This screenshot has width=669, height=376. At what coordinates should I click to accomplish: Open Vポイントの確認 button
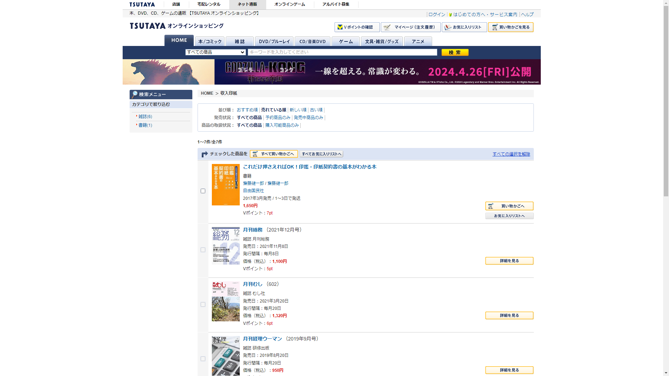click(357, 27)
